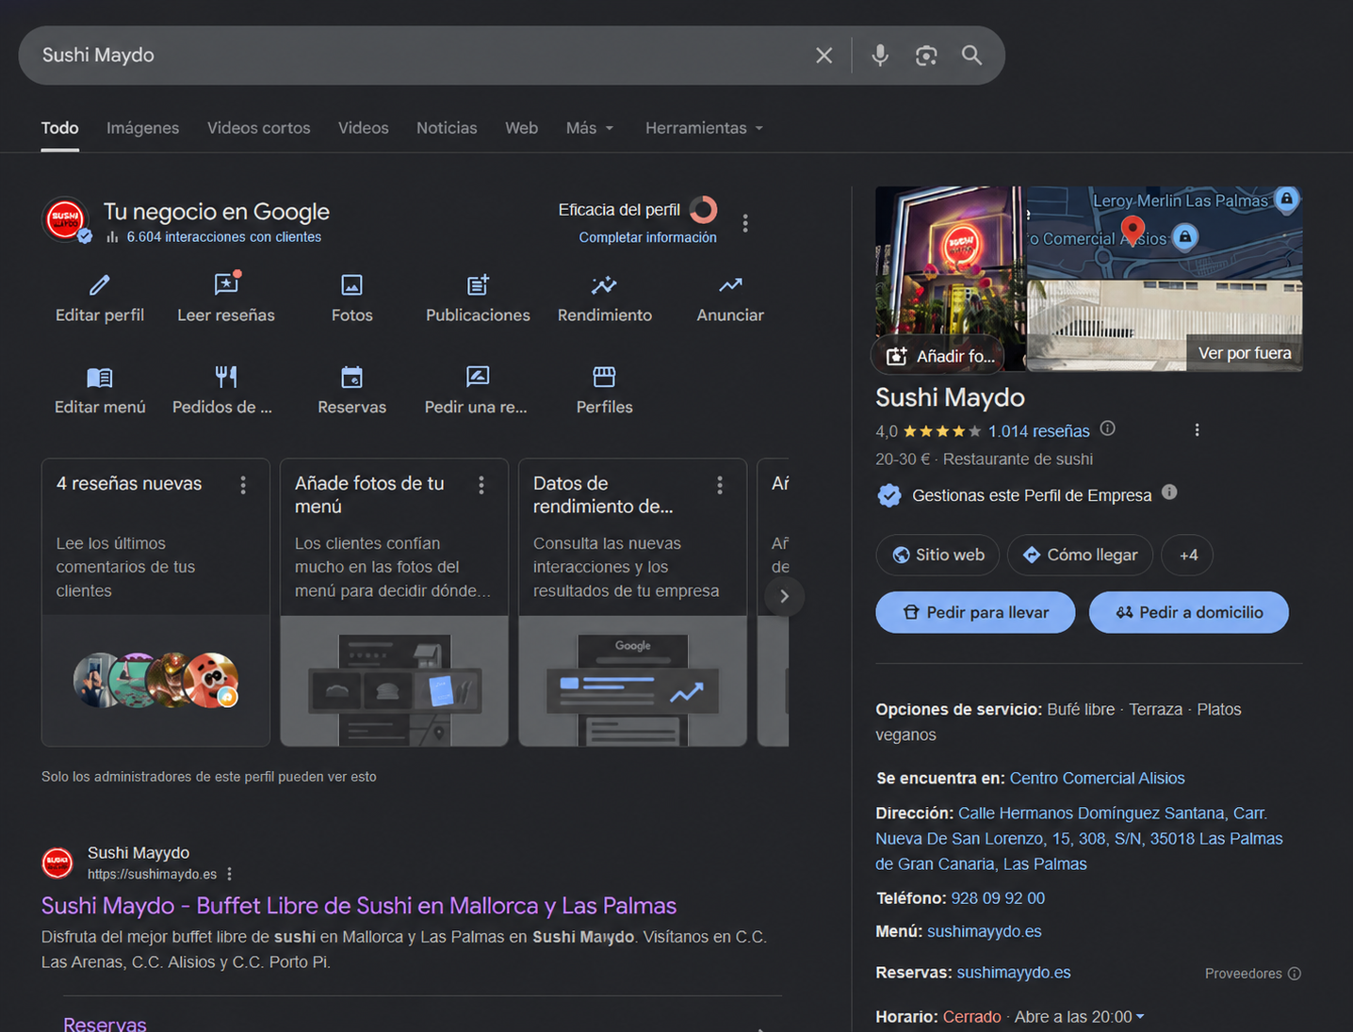Click the Reservas sitelink
The width and height of the screenshot is (1353, 1032).
[x=105, y=1024]
